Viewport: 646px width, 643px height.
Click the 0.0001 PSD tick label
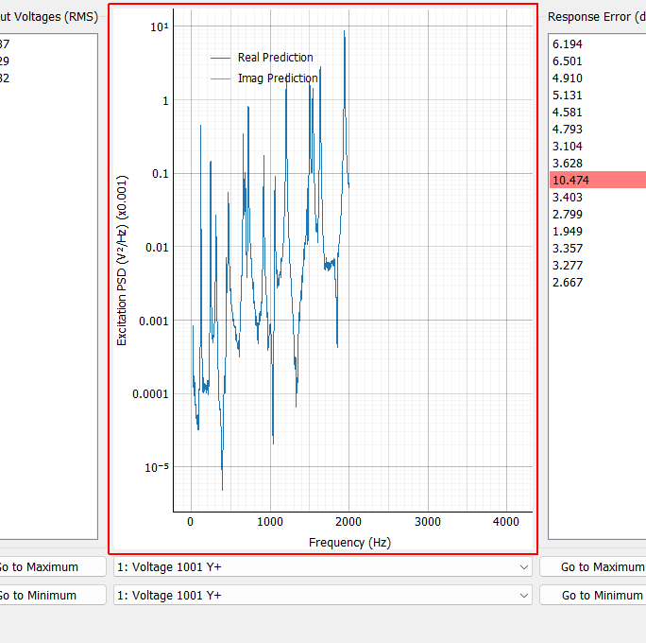(150, 394)
